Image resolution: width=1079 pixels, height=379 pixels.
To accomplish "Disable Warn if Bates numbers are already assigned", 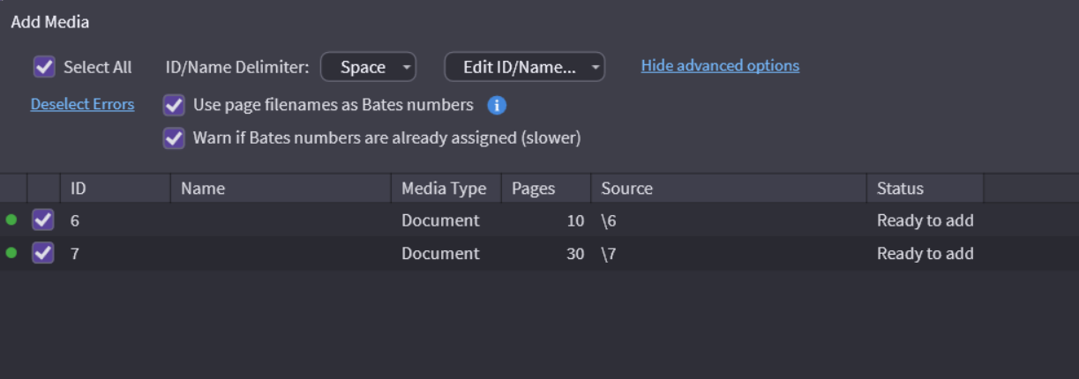I will [x=175, y=138].
